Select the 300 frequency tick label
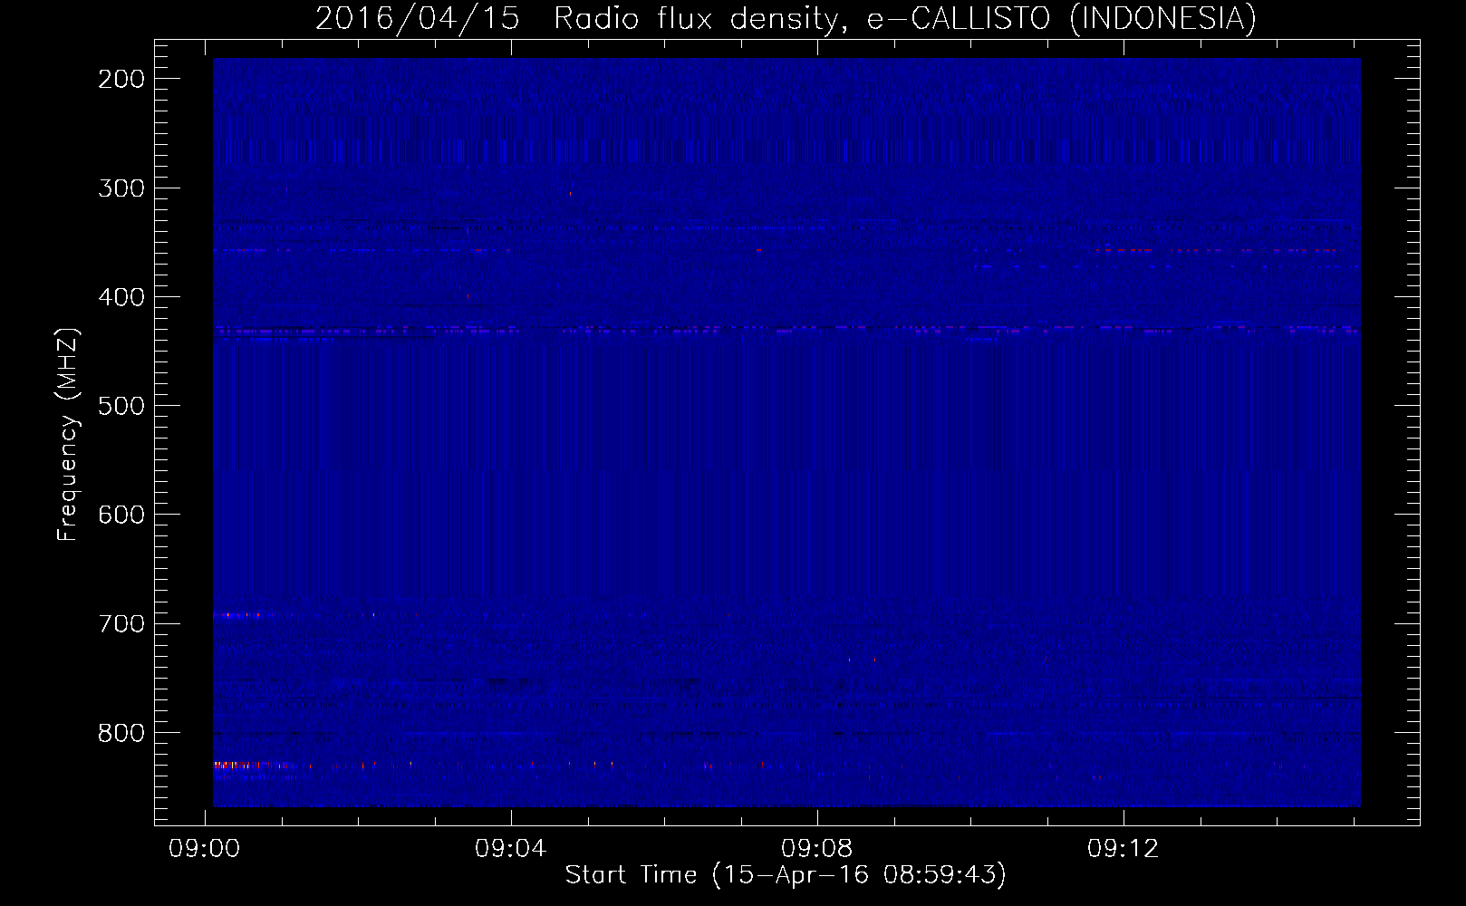This screenshot has height=906, width=1466. click(121, 188)
